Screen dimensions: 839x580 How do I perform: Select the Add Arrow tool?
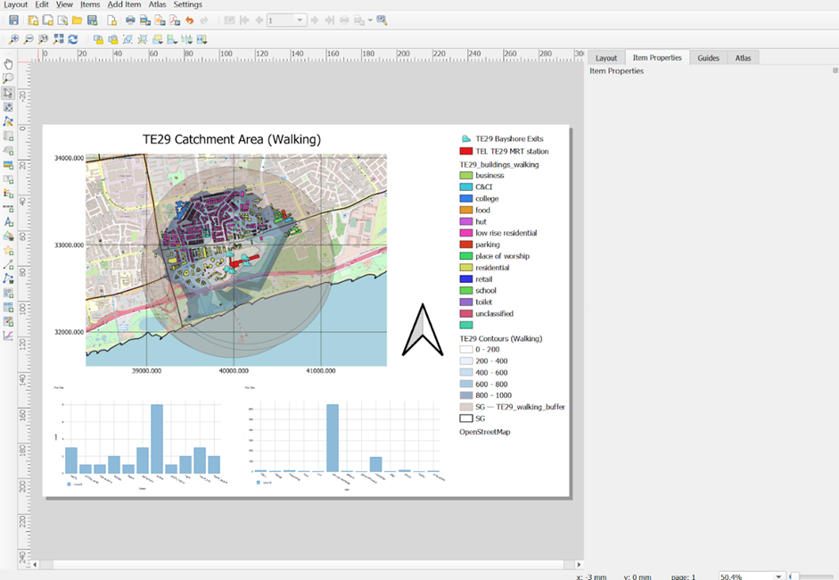8,264
